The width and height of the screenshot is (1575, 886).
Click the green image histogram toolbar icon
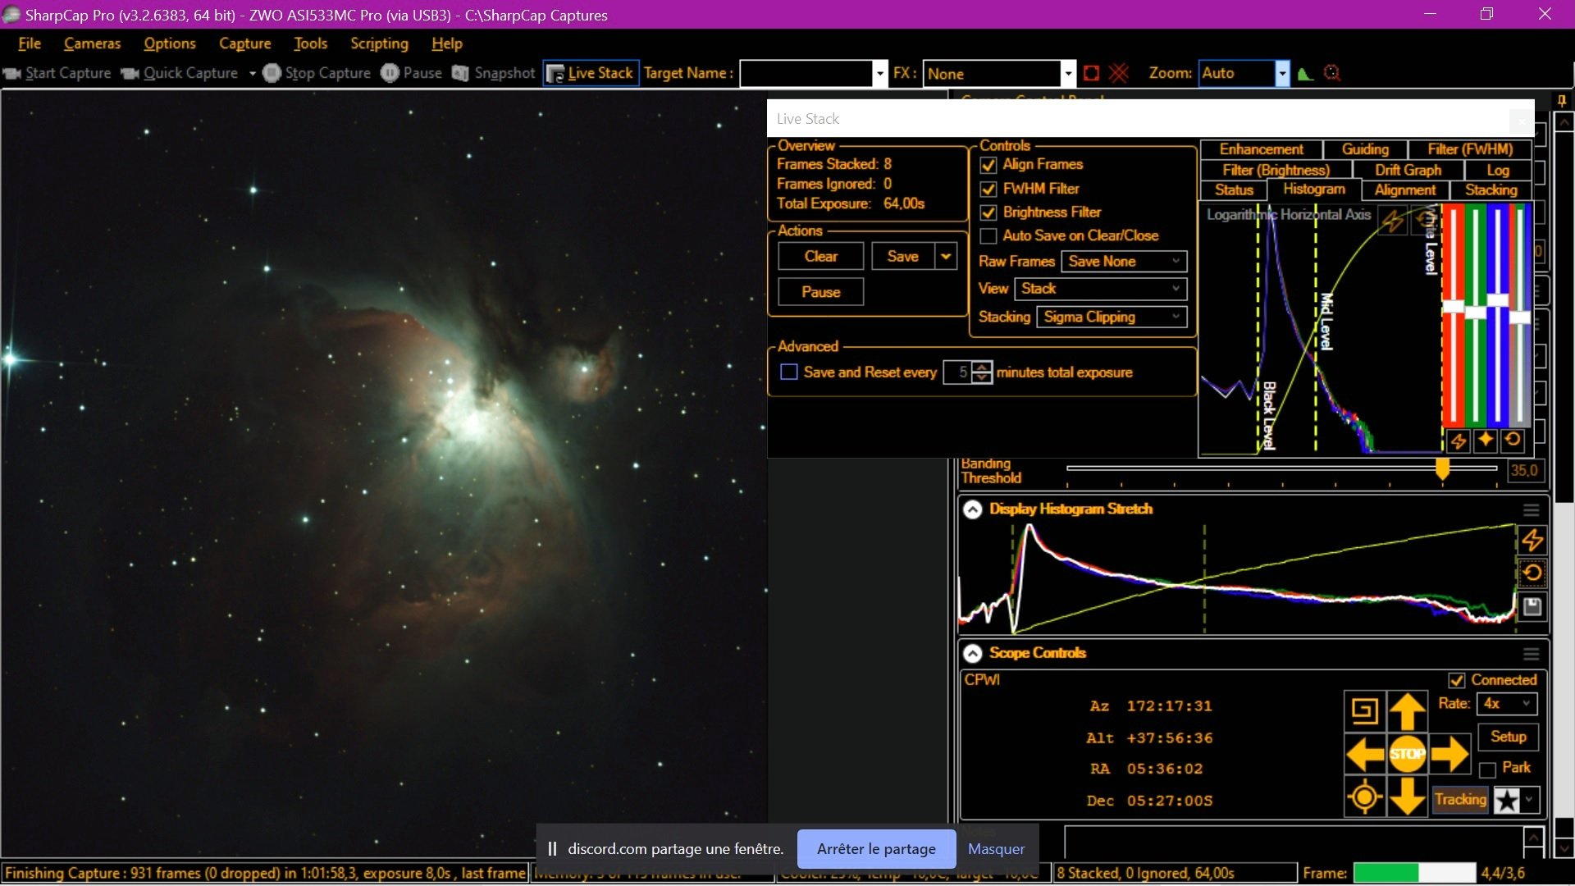coord(1305,74)
